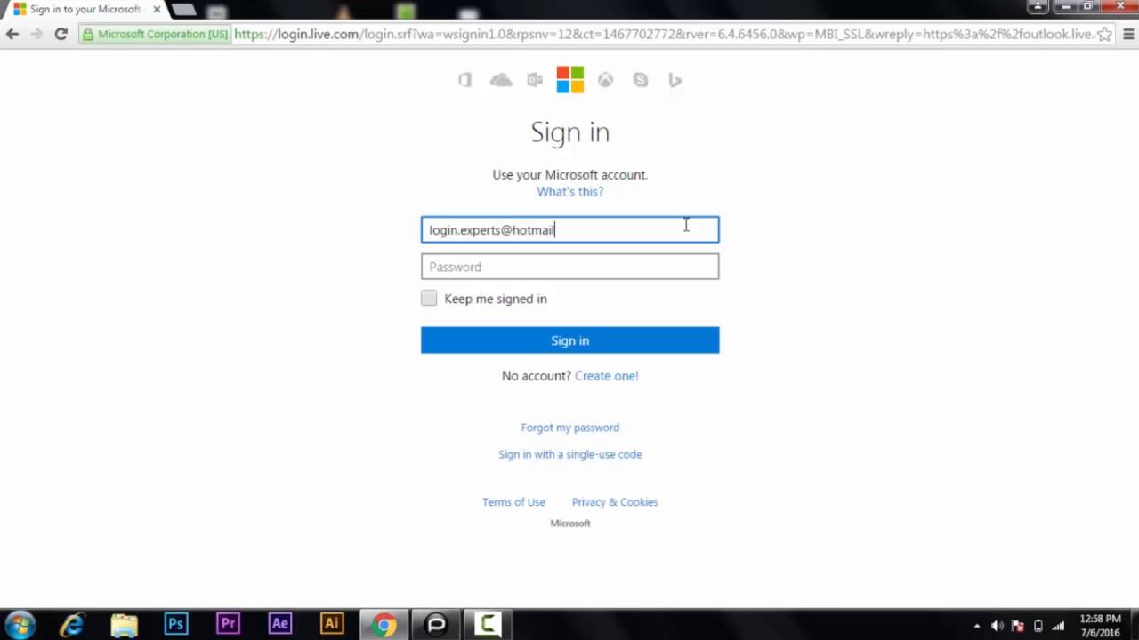
Task: Click the Office icon above Sign in
Action: [x=464, y=80]
